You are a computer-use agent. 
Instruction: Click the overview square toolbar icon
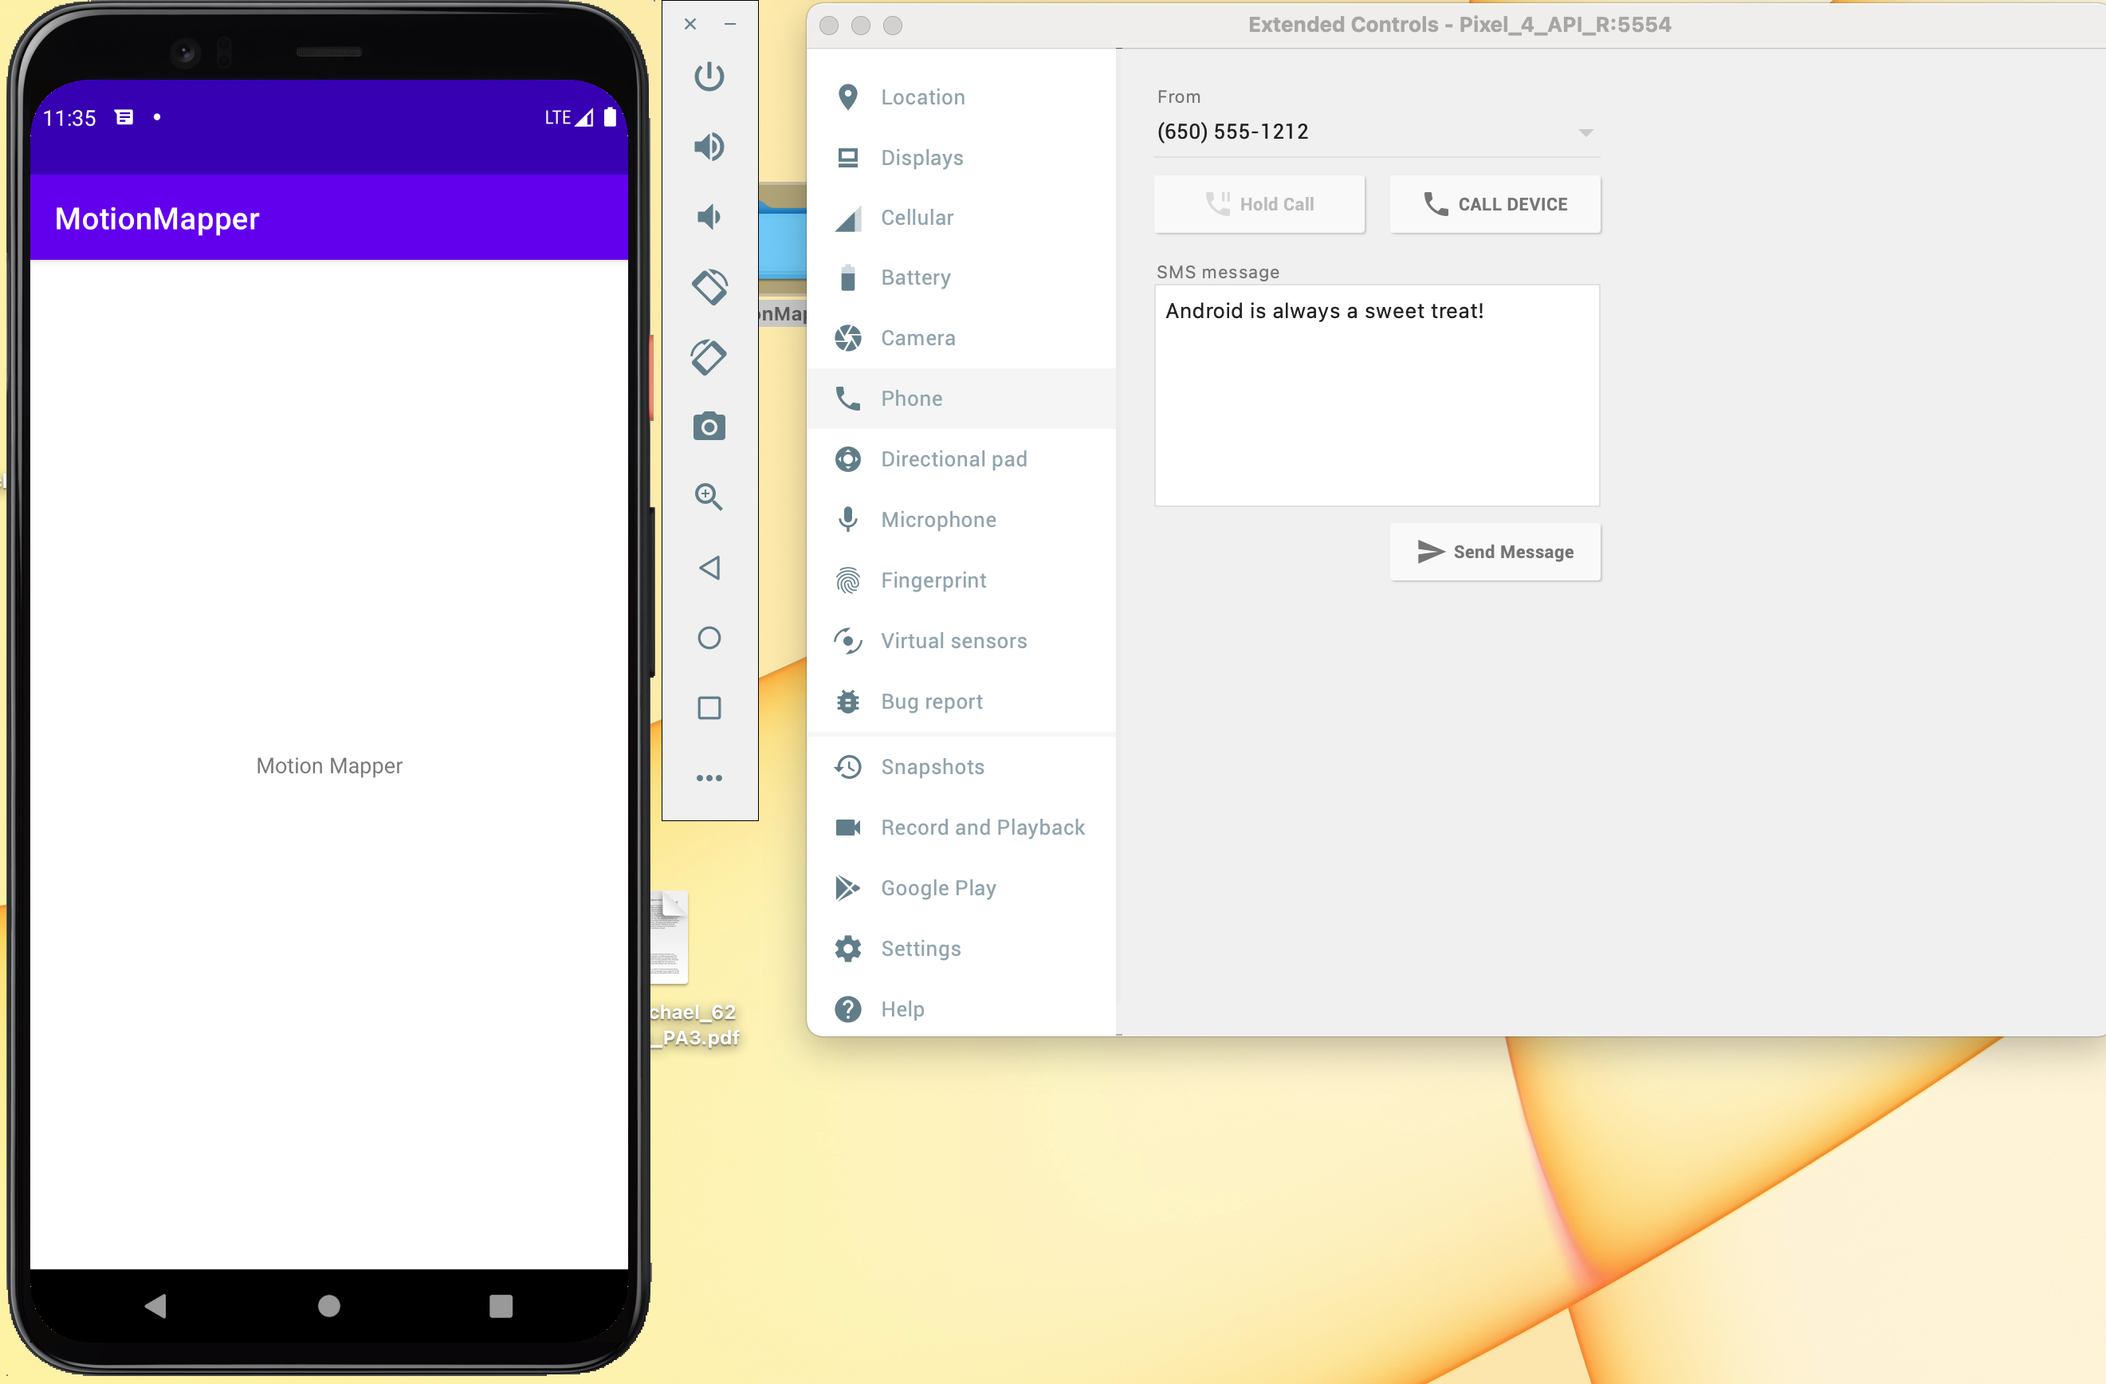(709, 708)
